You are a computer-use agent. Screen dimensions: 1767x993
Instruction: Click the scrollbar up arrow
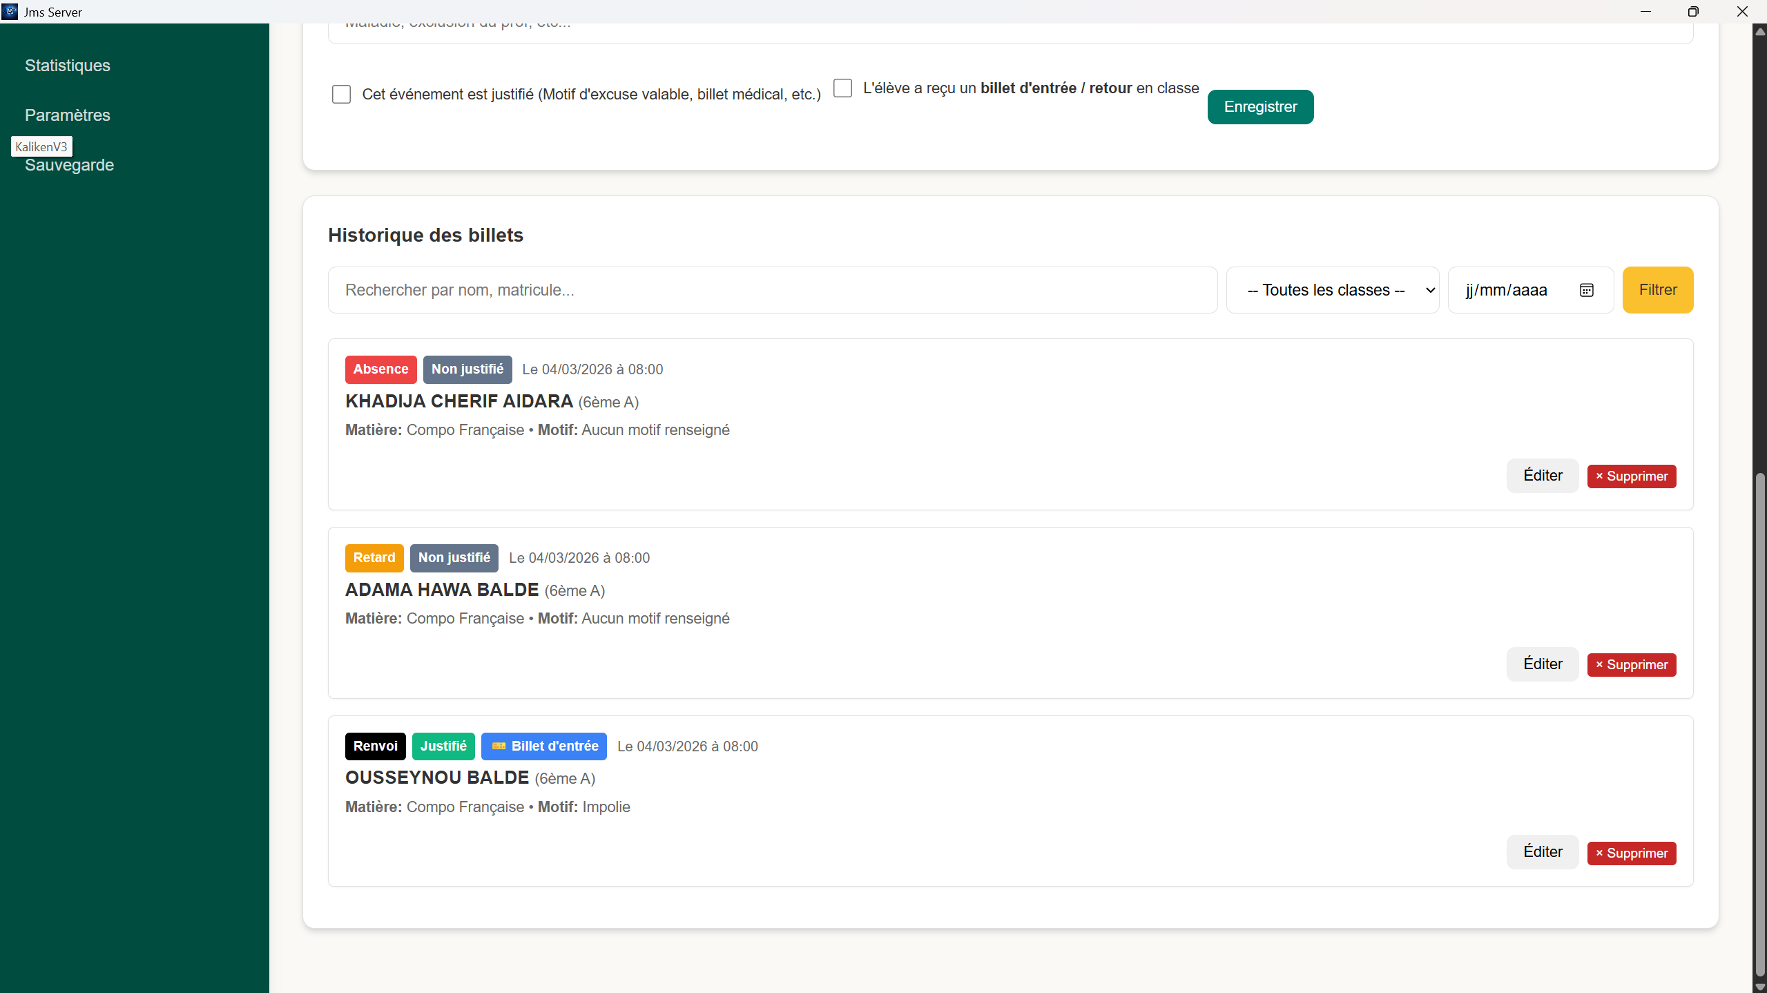1759,31
